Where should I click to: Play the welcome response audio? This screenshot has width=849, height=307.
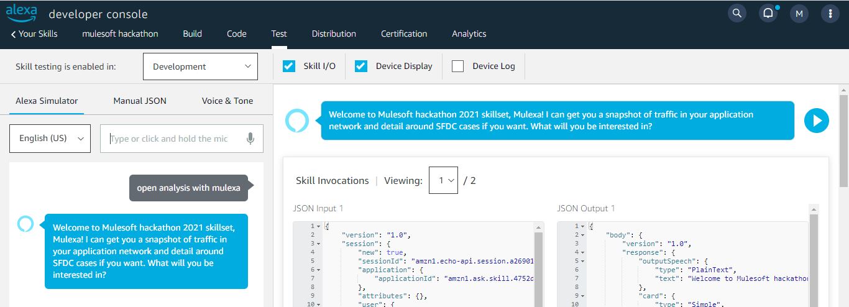[817, 121]
